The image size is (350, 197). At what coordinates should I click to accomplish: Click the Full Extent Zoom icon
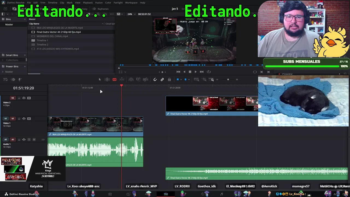(x=196, y=80)
